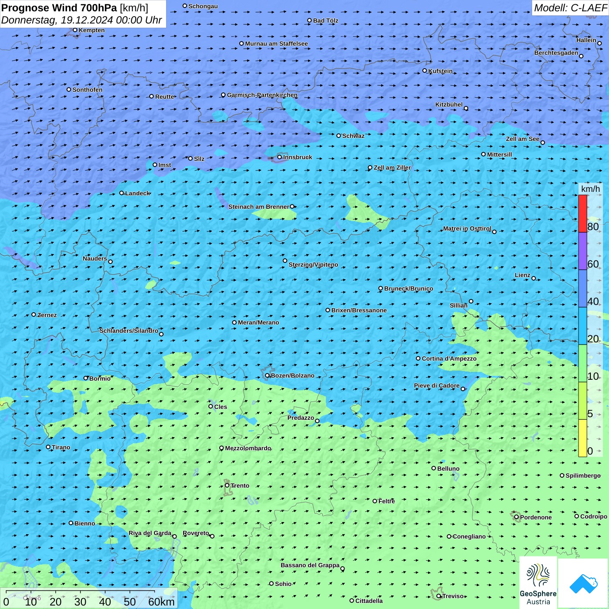Click the purple 60 km/h legend color
609x609 pixels.
pos(582,251)
